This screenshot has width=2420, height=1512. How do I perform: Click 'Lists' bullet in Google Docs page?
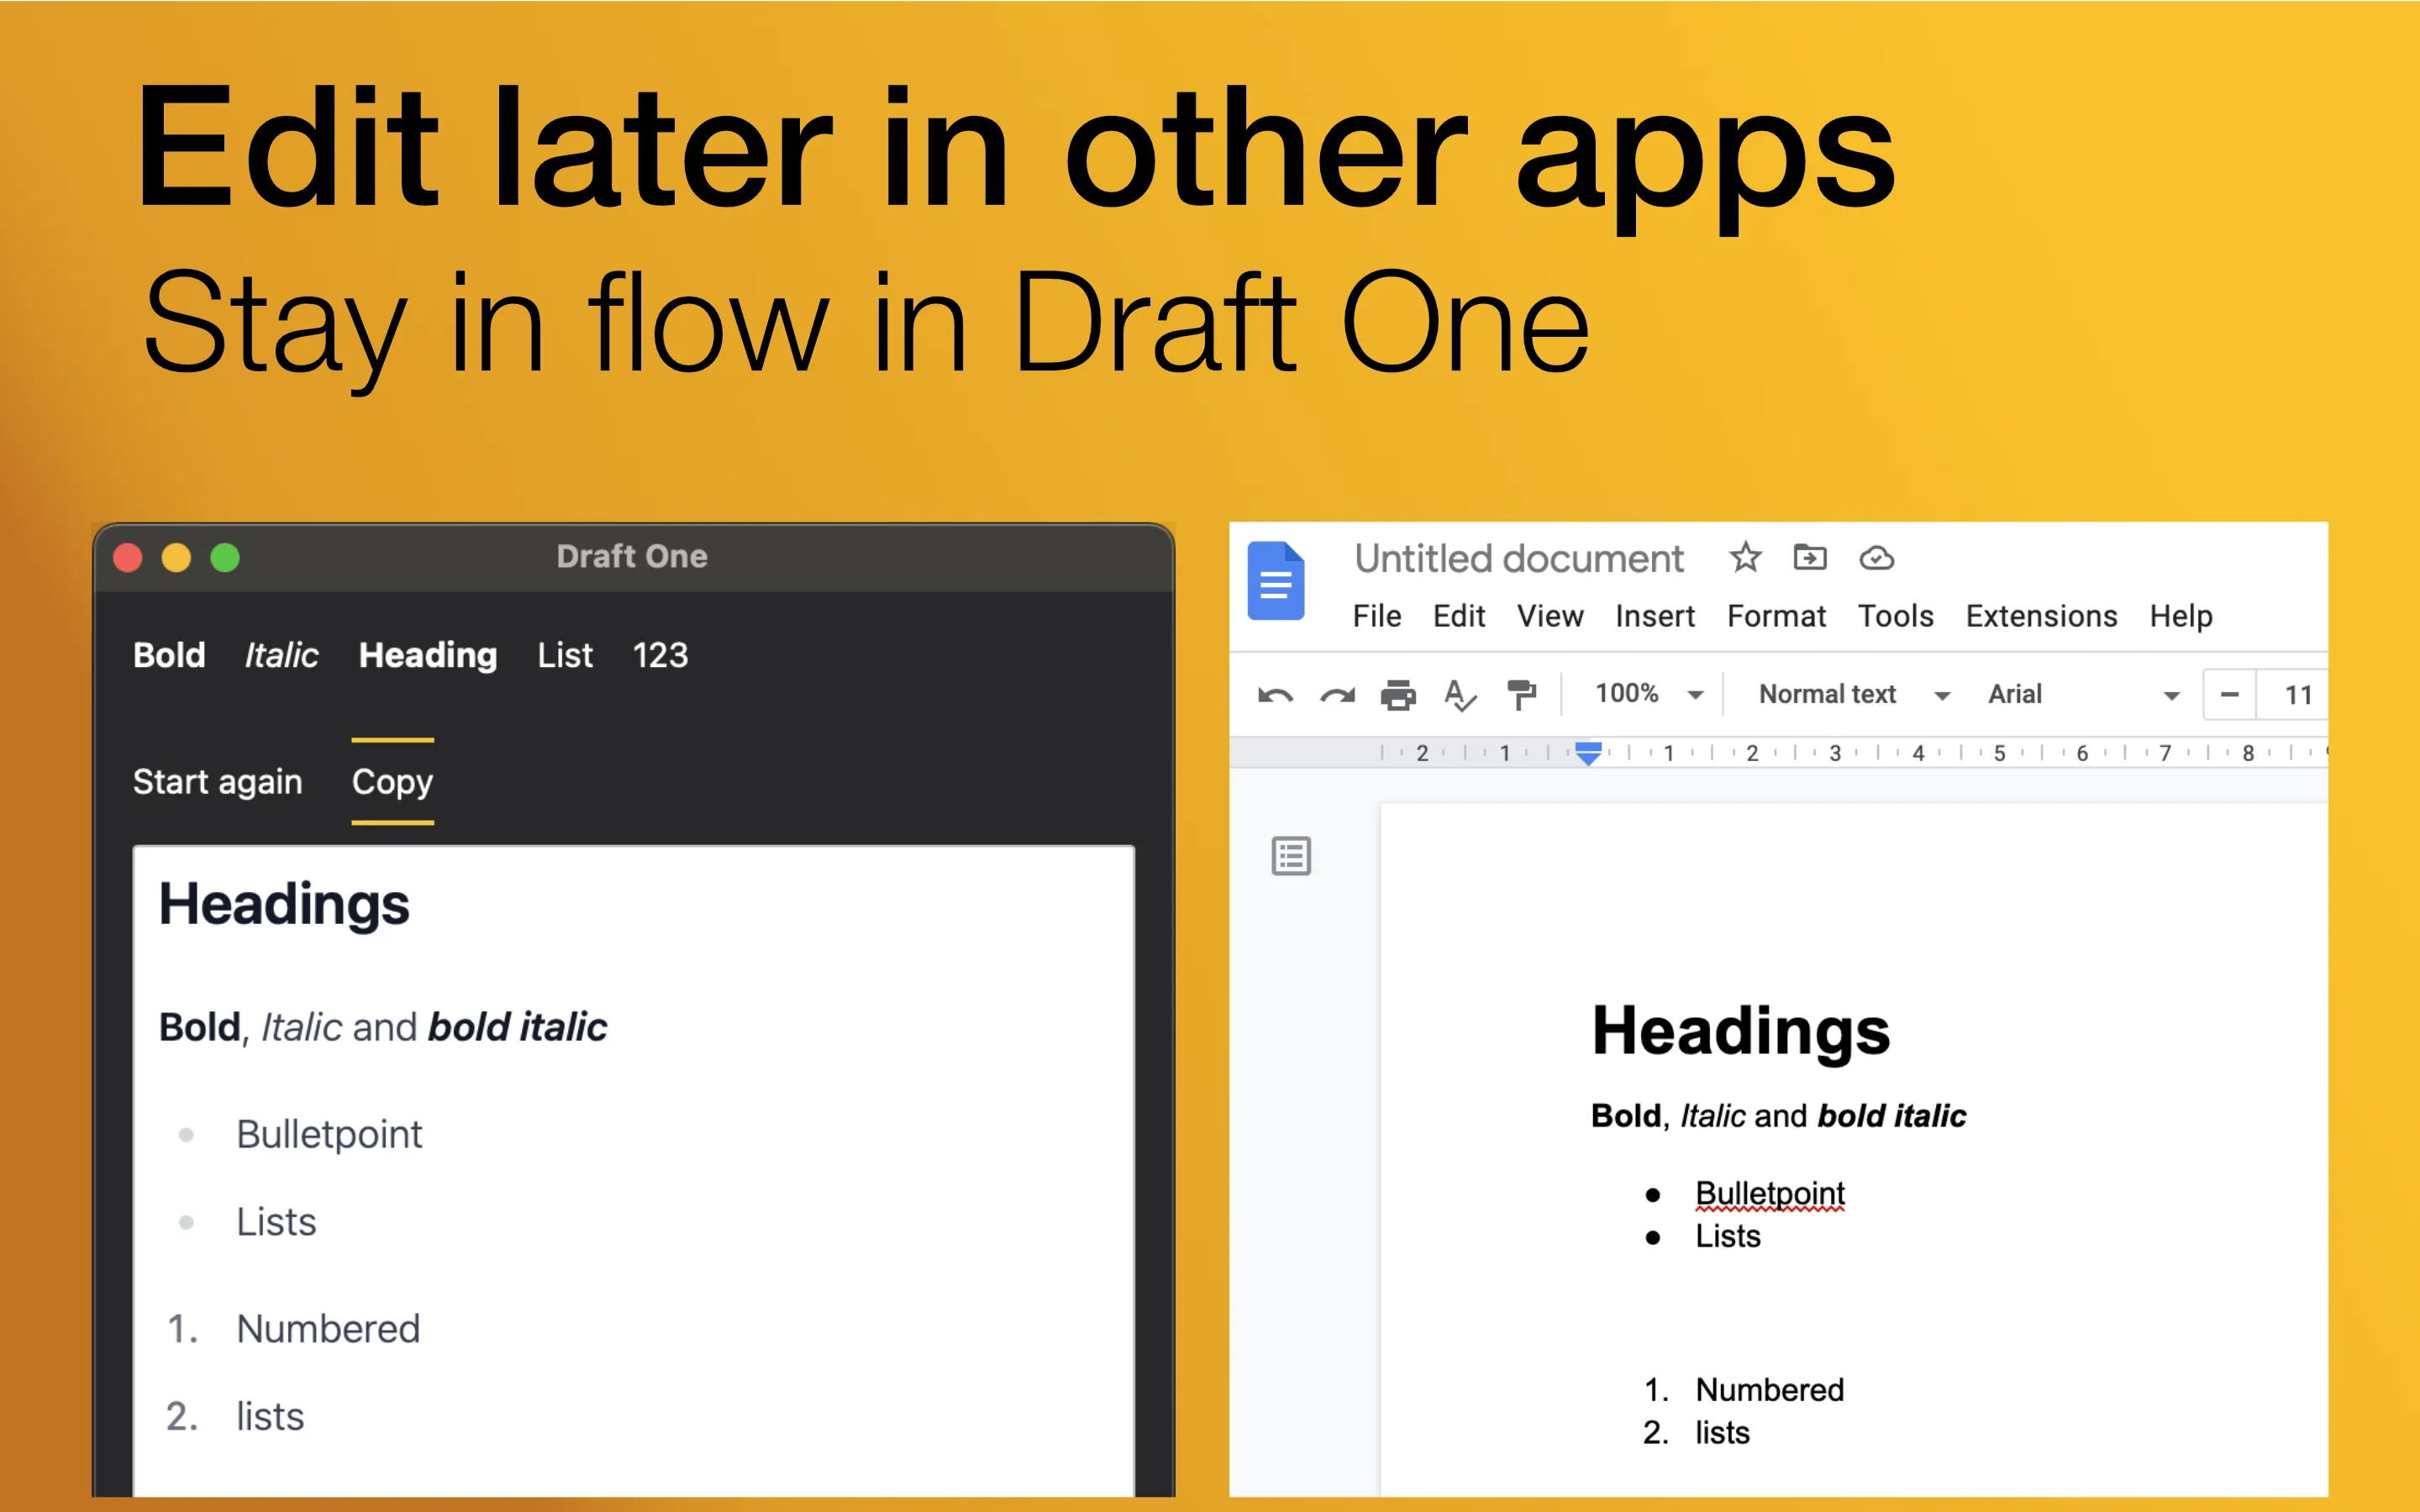[1727, 1236]
